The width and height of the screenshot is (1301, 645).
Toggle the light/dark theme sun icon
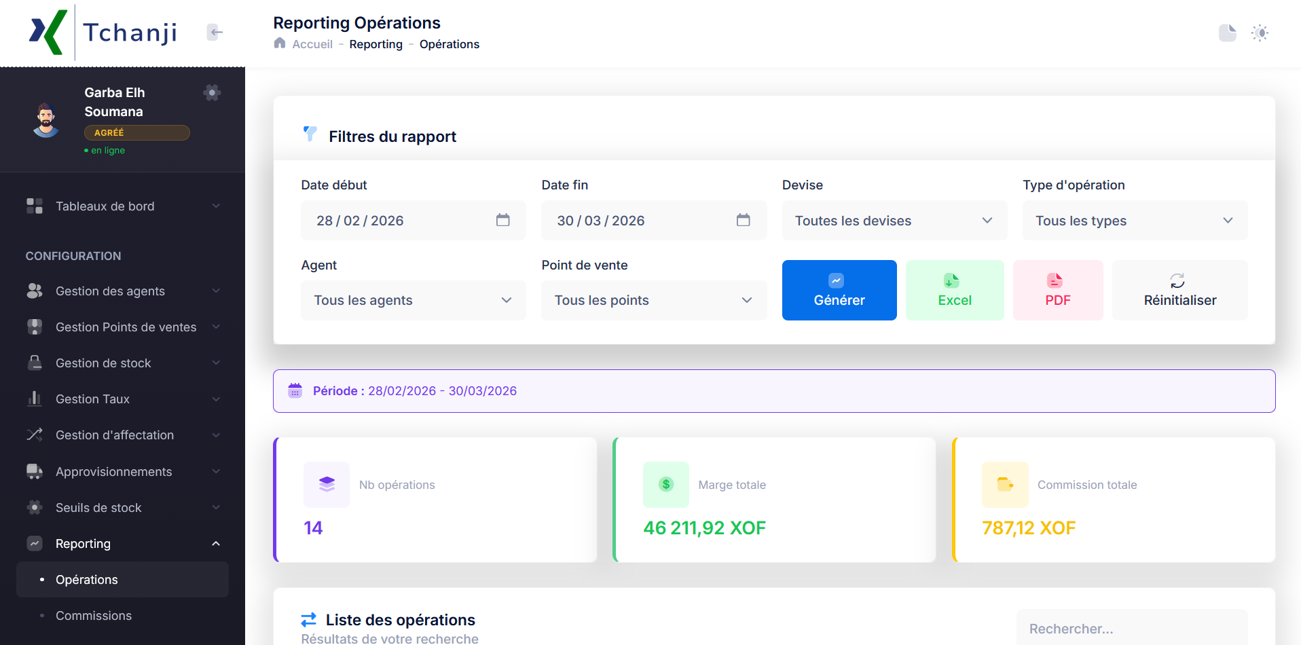tap(1260, 33)
